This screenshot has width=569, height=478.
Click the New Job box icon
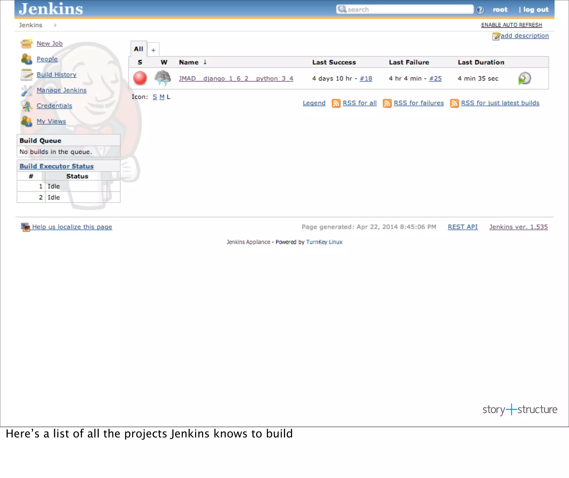point(26,43)
